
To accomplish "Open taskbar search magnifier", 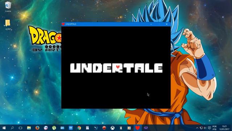I will [x=12, y=128].
